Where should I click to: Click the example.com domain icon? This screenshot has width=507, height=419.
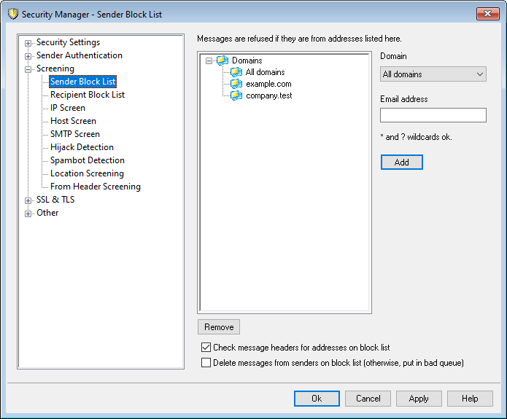click(236, 84)
